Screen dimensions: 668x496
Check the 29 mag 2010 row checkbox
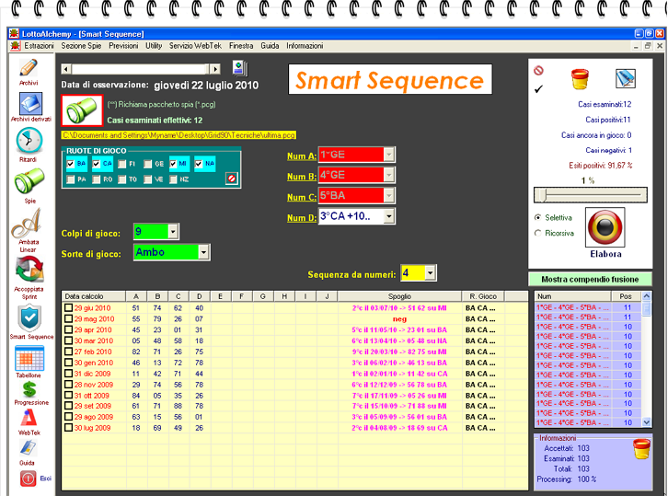pyautogui.click(x=68, y=318)
